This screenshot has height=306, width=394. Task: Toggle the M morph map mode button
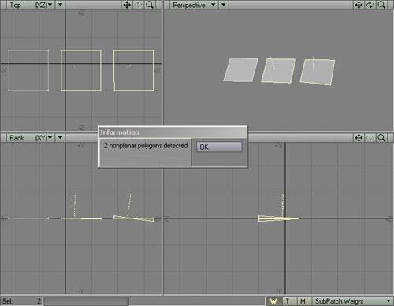pyautogui.click(x=303, y=301)
